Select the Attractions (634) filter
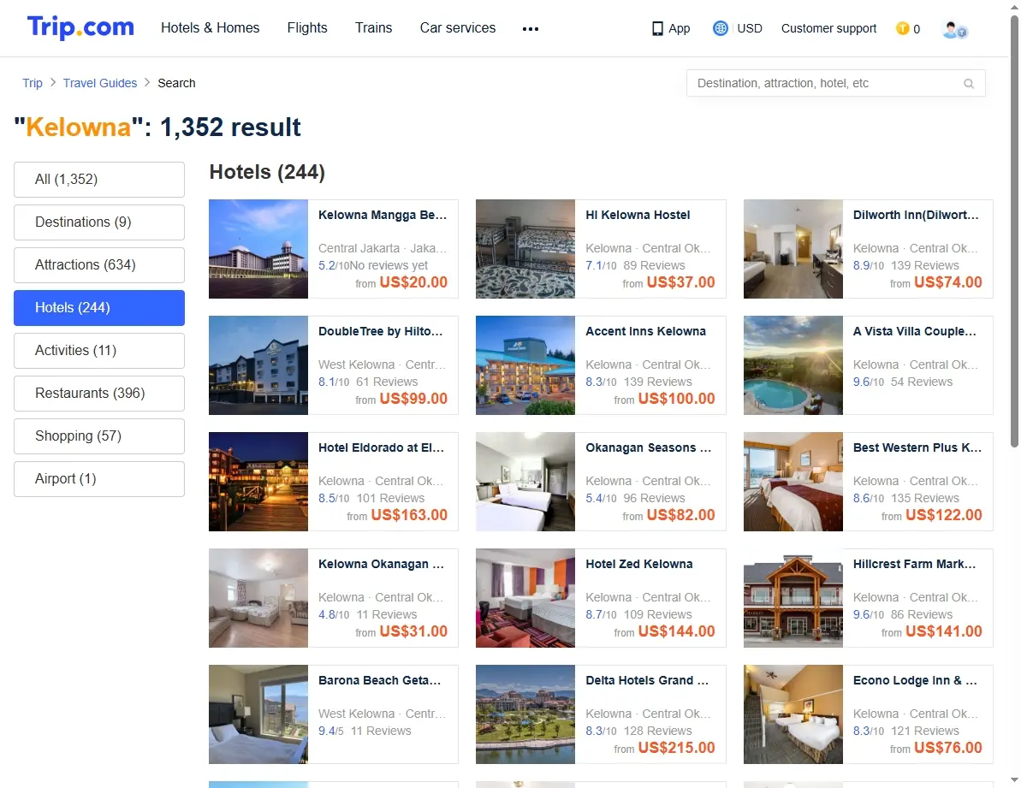The height and width of the screenshot is (788, 1021). tap(99, 265)
